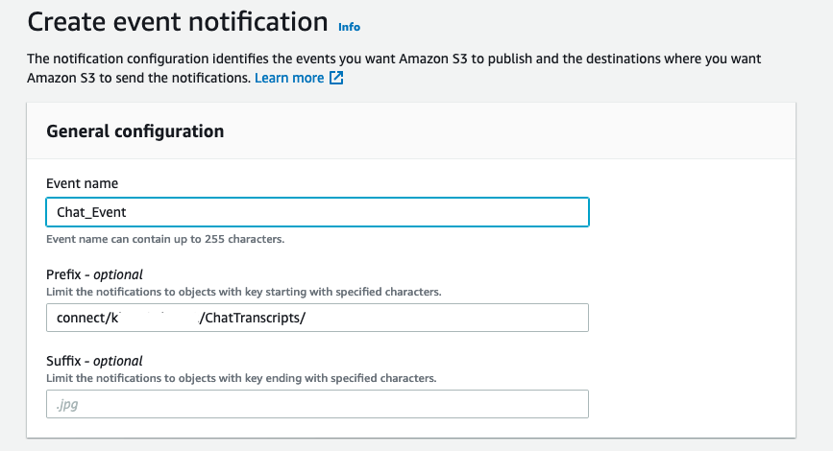Place cursor on Chat_Event text
The image size is (833, 451).
click(x=91, y=212)
